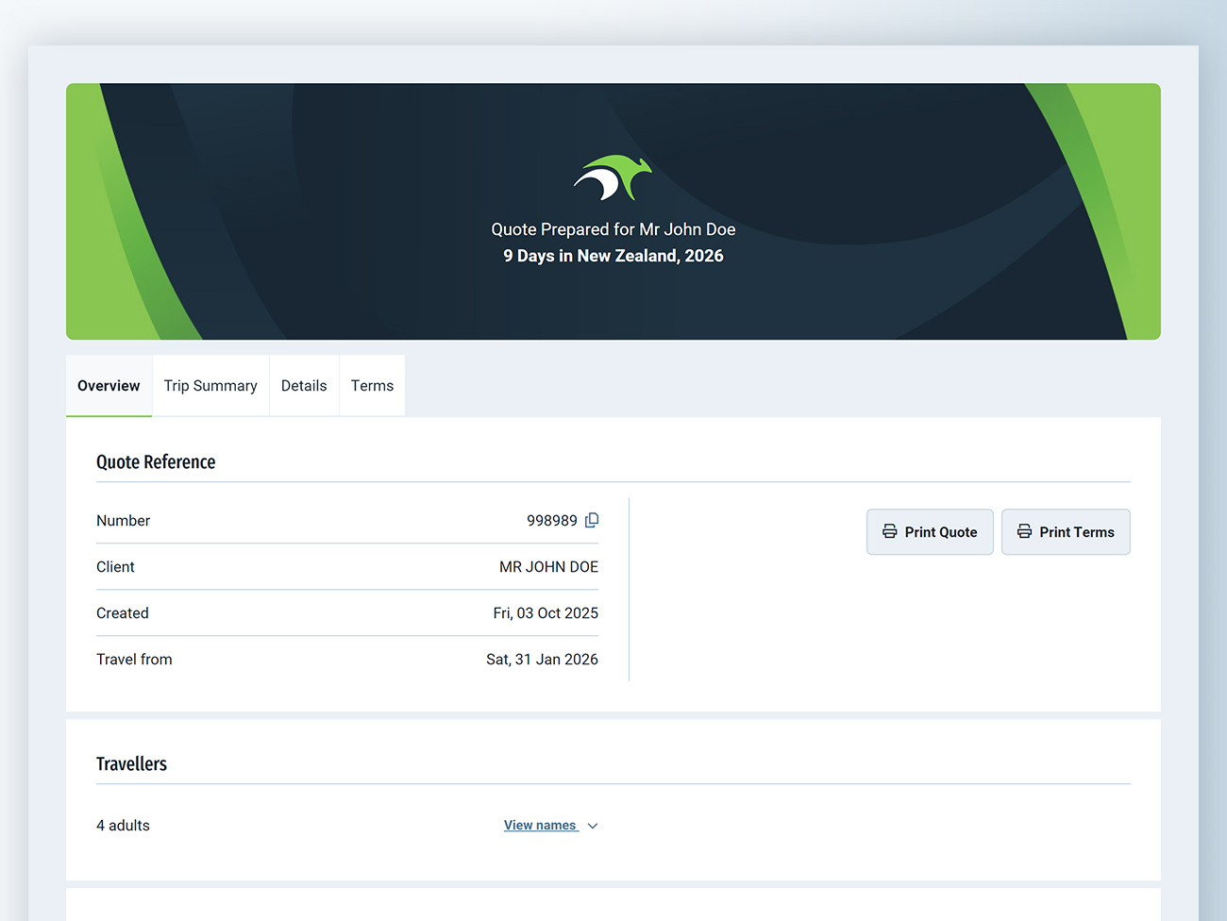Click the travel date Sat, 31 Jan 2026

[x=542, y=660]
